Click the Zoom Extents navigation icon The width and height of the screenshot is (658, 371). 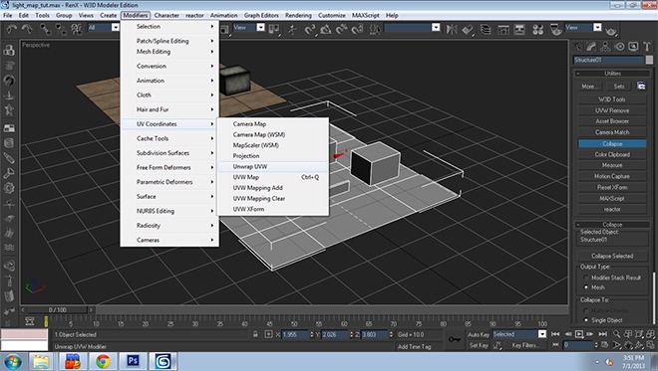639,334
